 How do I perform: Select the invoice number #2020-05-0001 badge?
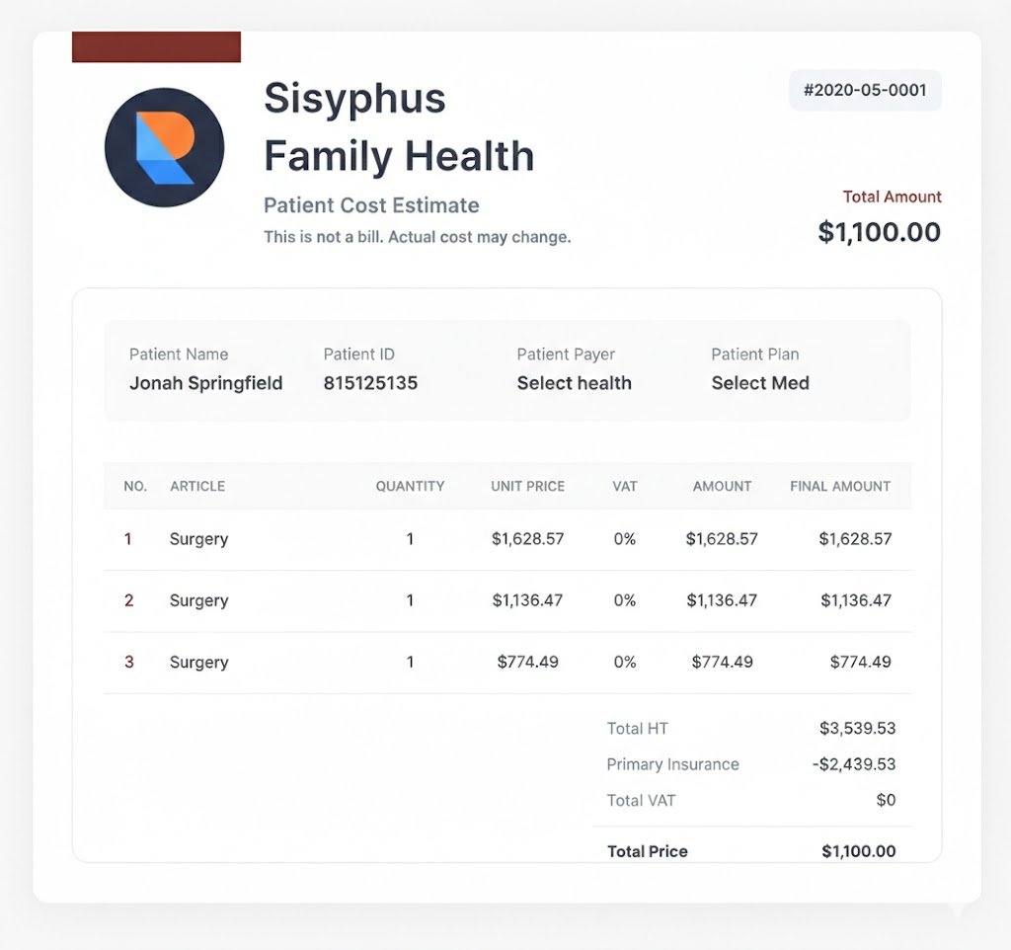(x=865, y=91)
